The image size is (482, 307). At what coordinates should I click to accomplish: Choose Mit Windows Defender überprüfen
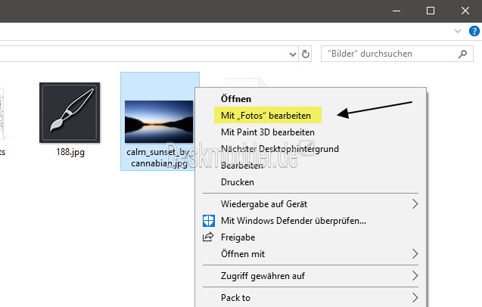pos(294,221)
